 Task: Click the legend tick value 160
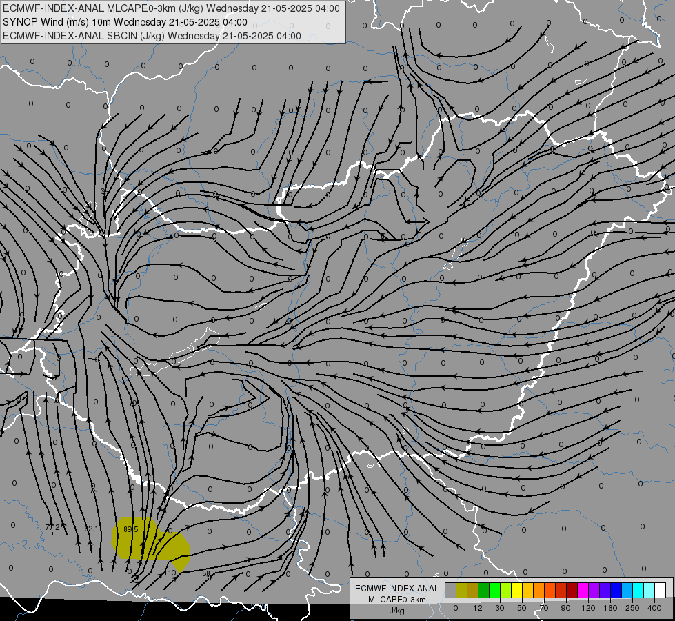coord(610,608)
